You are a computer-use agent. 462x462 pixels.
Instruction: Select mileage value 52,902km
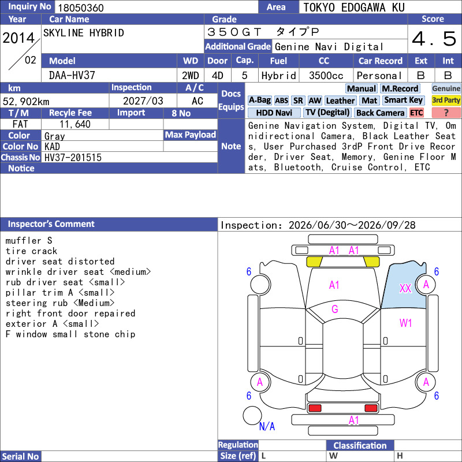point(26,102)
